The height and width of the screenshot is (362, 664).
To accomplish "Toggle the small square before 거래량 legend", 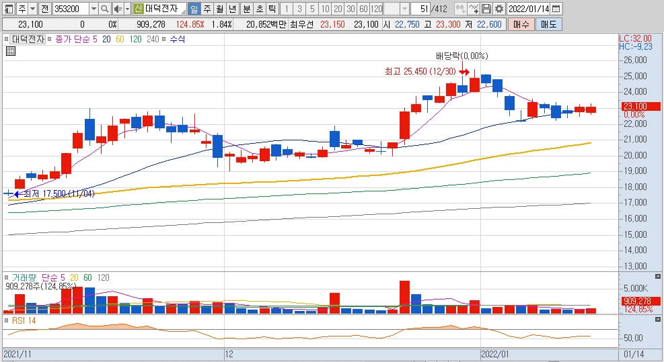I will click(x=6, y=278).
